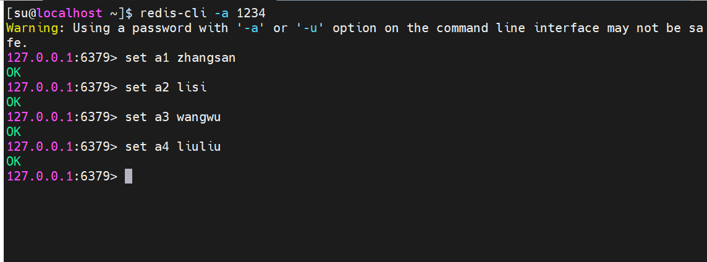Click the password 1234 in the first line
Image resolution: width=707 pixels, height=262 pixels.
[x=251, y=13]
